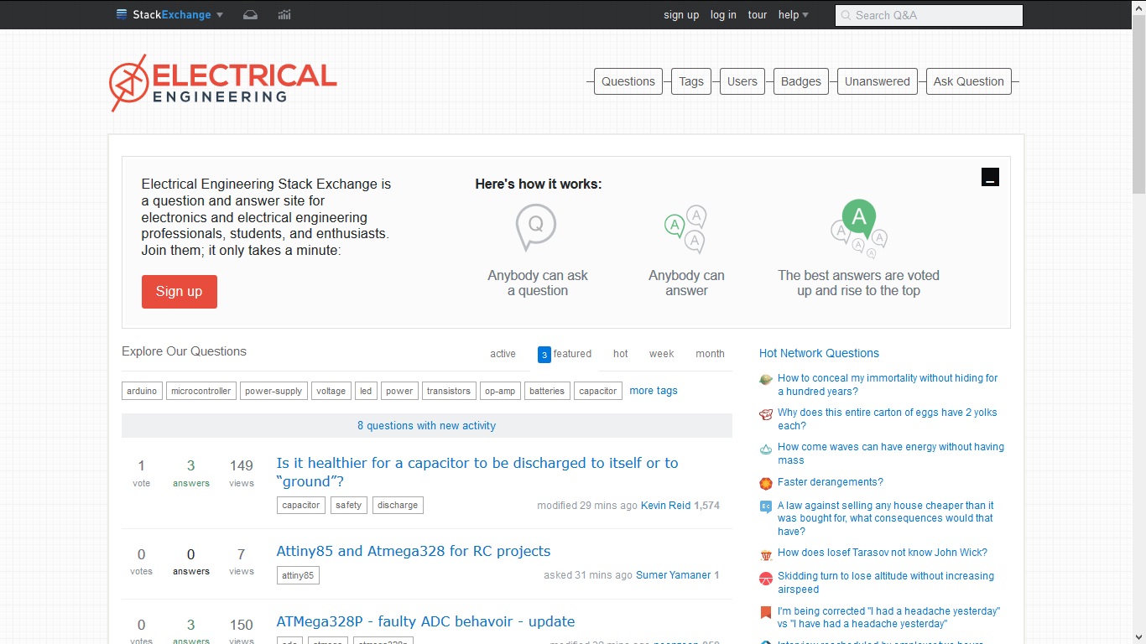The height and width of the screenshot is (644, 1146).
Task: Open the inbox icon in top bar
Action: (250, 14)
